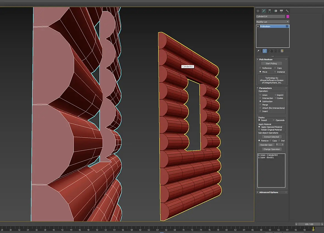The width and height of the screenshot is (324, 233).
Task: Select '0: Union - Cylinder002' operand entry
Action: click(268, 155)
